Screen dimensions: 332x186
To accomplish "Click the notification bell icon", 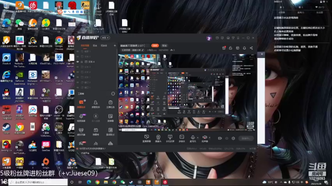I will click(x=244, y=48).
